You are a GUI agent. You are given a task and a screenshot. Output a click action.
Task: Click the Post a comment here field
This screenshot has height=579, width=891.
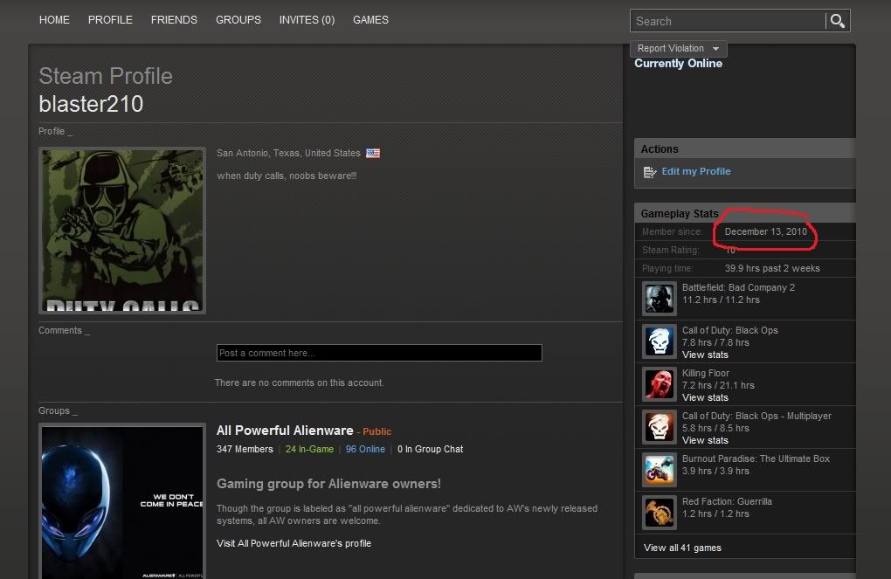point(379,353)
